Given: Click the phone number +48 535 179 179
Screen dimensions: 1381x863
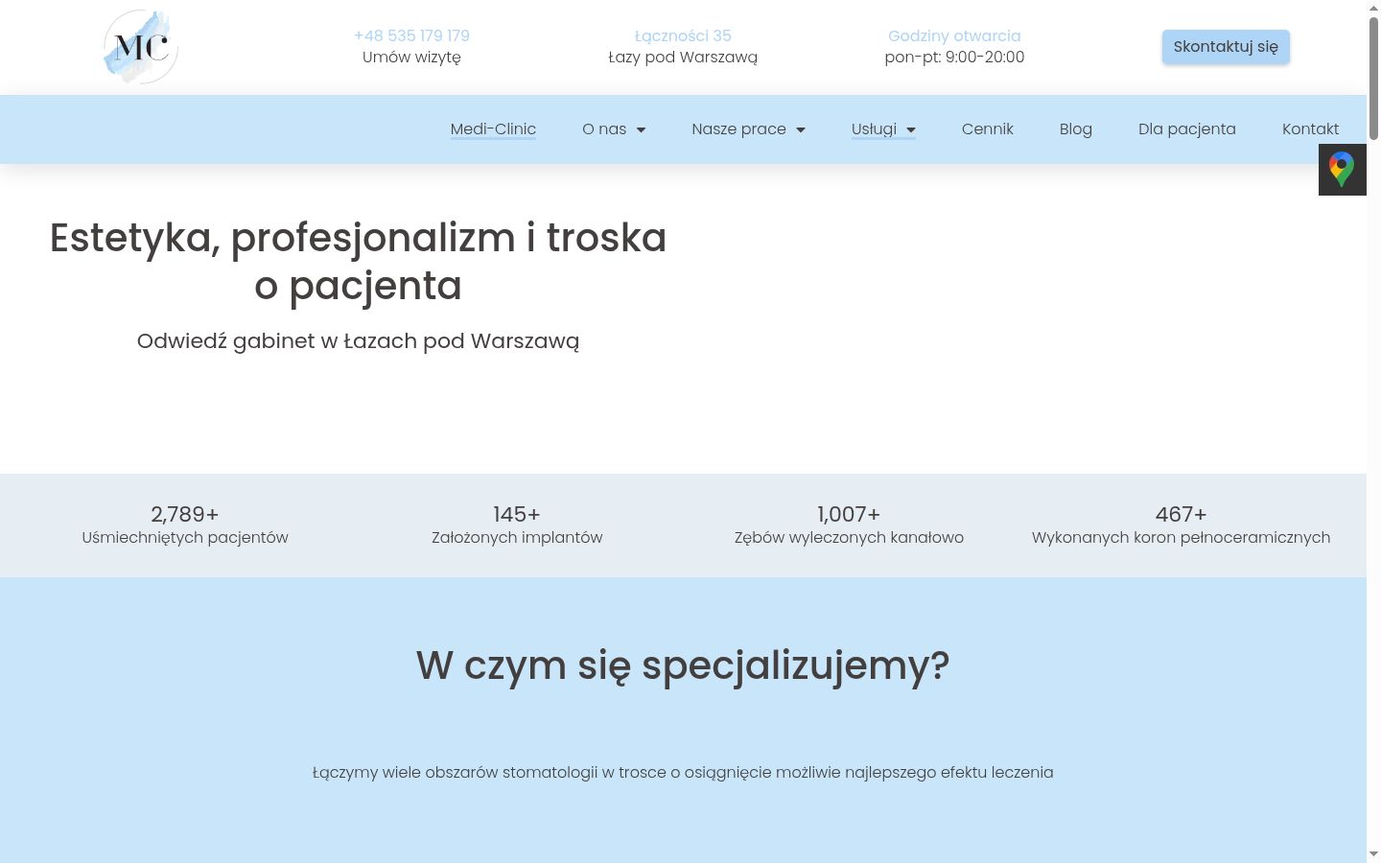Looking at the screenshot, I should [x=411, y=35].
